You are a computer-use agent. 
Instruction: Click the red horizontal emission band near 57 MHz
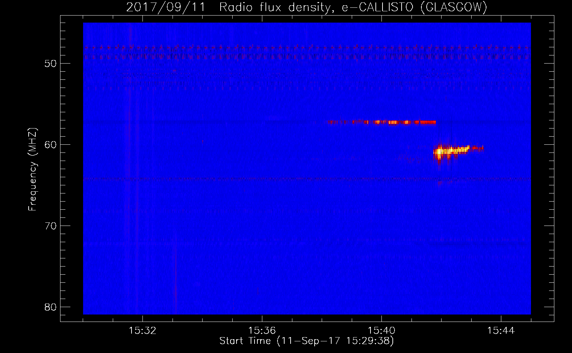(381, 122)
